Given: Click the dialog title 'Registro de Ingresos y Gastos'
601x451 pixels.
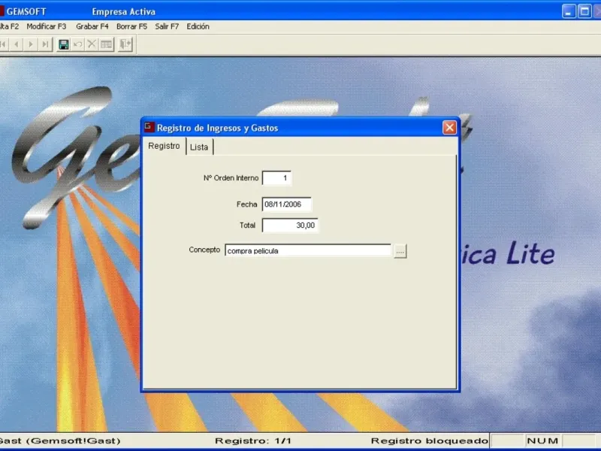Looking at the screenshot, I should click(x=217, y=128).
